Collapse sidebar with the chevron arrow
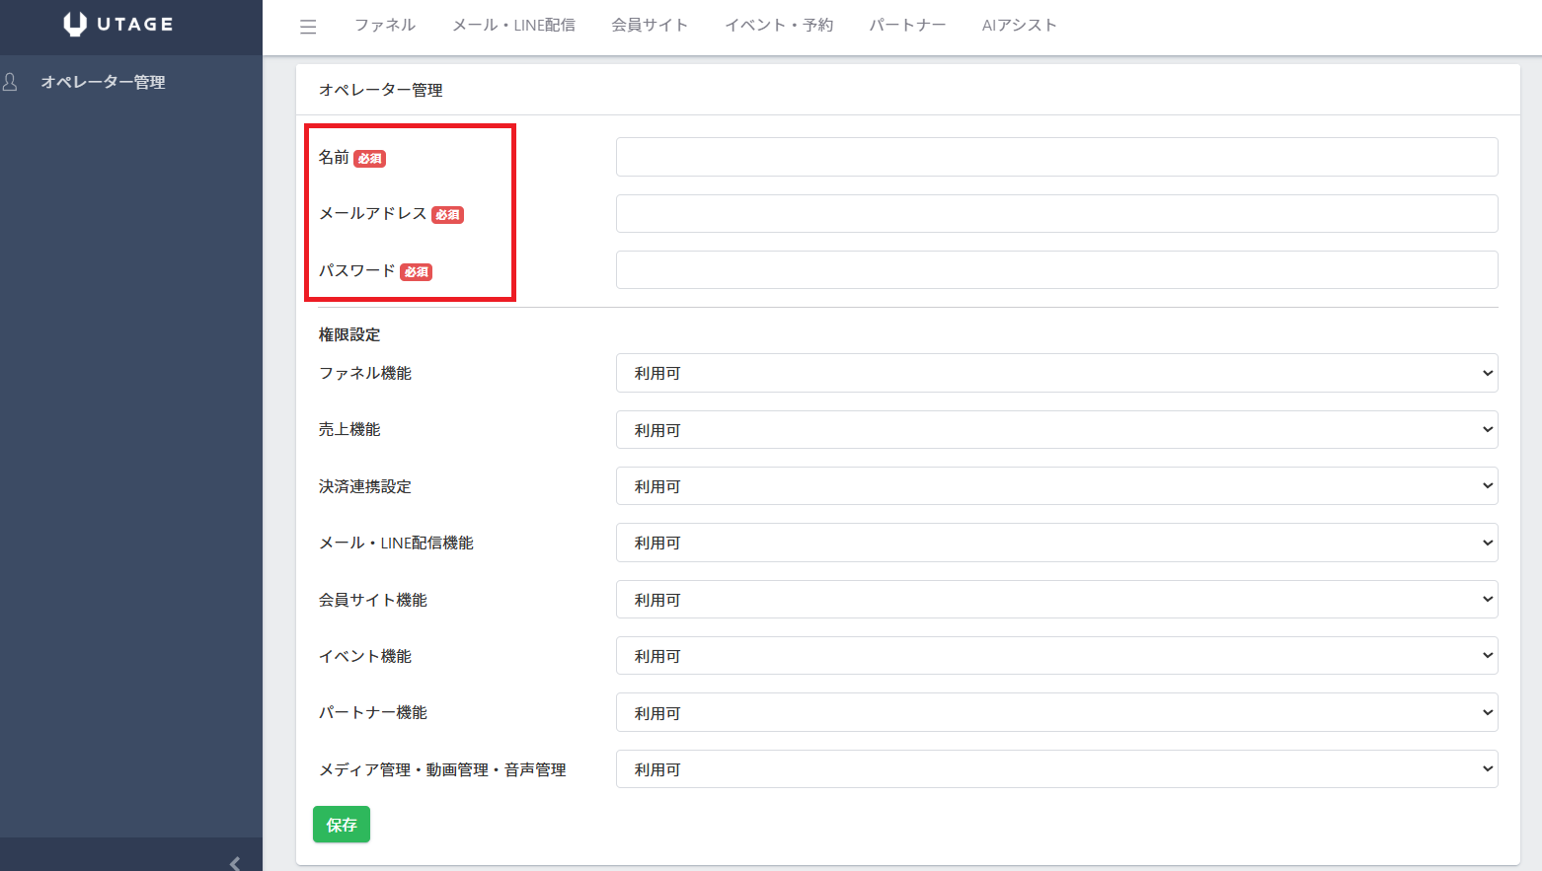The image size is (1542, 871). point(235,863)
